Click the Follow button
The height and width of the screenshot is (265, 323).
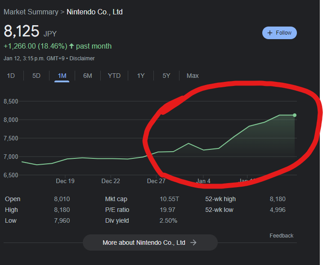pyautogui.click(x=279, y=33)
